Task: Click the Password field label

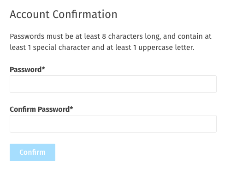Action: click(27, 70)
